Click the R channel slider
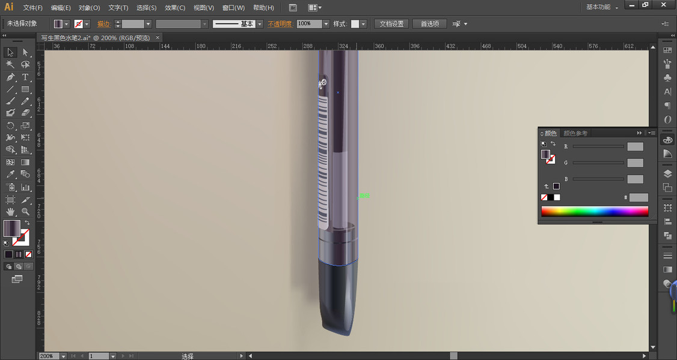The height and width of the screenshot is (360, 677). pyautogui.click(x=598, y=146)
